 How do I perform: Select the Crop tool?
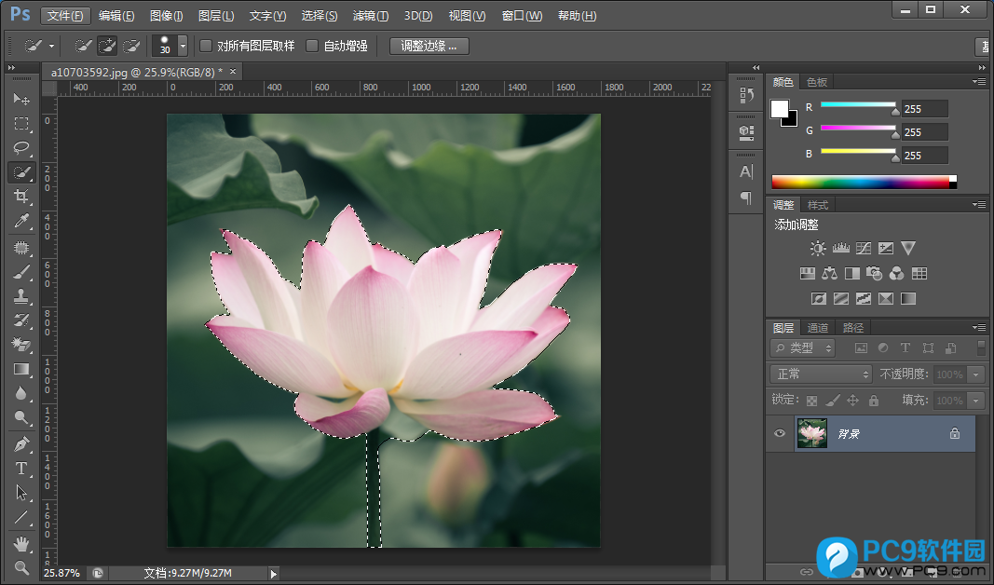21,197
